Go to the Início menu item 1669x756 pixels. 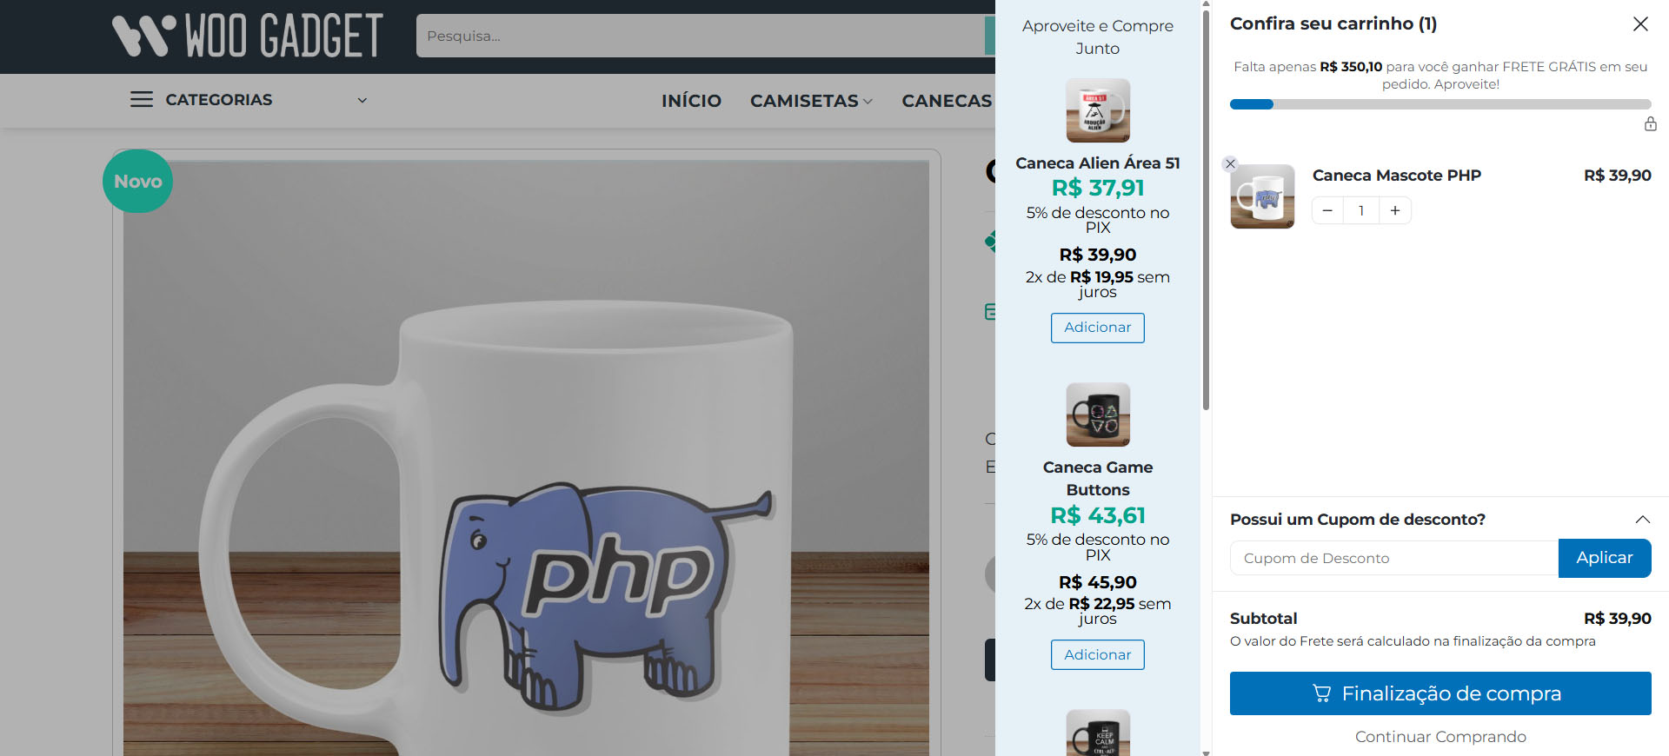click(x=691, y=101)
